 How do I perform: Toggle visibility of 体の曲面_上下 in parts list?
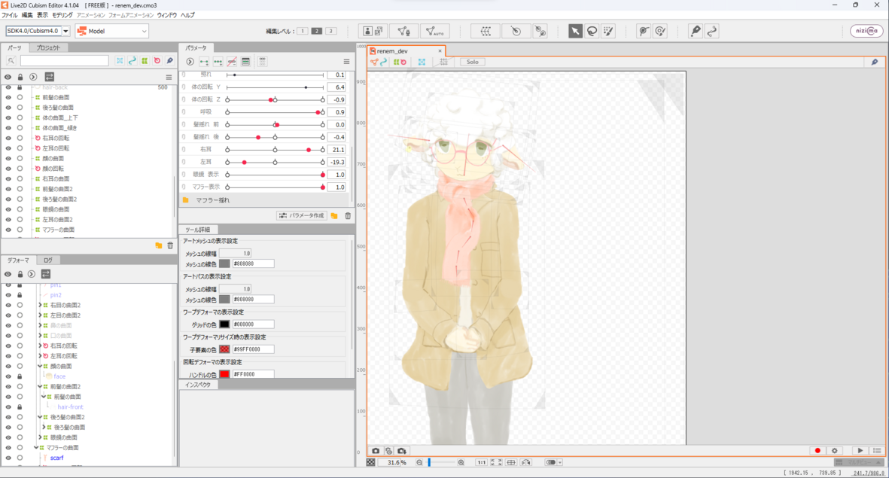(x=8, y=118)
